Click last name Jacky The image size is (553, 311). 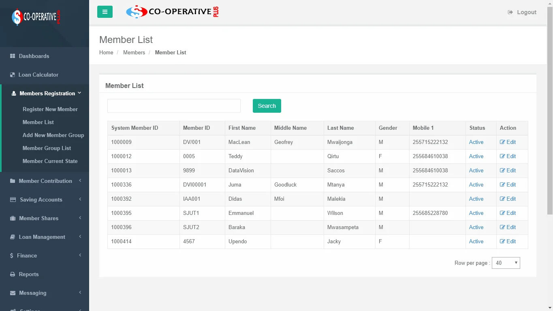(x=334, y=241)
